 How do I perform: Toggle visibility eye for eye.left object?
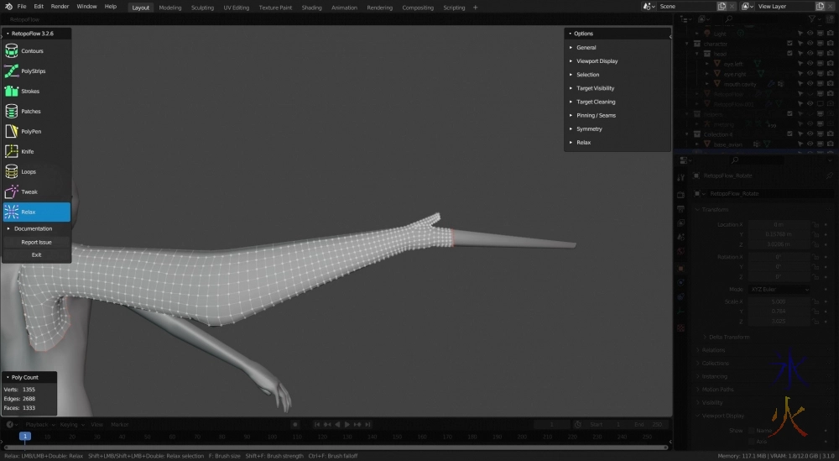(x=810, y=64)
